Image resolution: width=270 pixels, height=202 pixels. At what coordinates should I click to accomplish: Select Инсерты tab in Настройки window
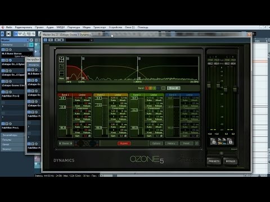34,65
